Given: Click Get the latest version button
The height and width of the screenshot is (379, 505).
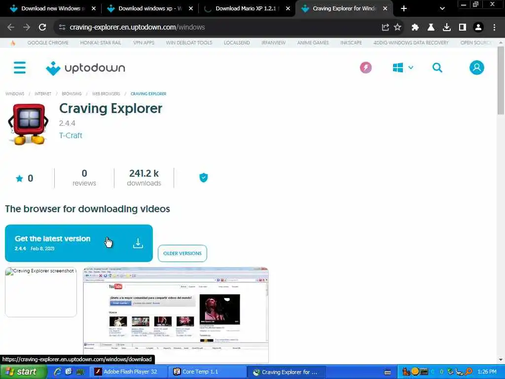Looking at the screenshot, I should pyautogui.click(x=79, y=243).
